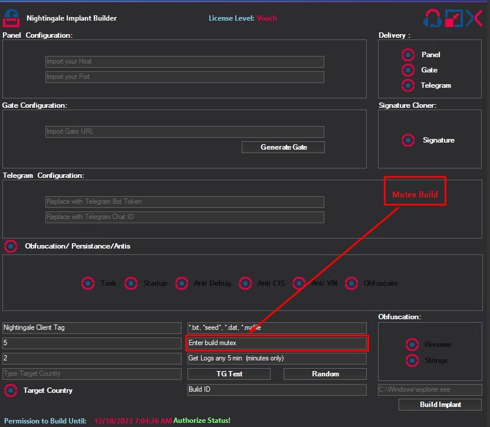This screenshot has width=490, height=427.
Task: Click the Vouch license value
Action: coord(267,18)
